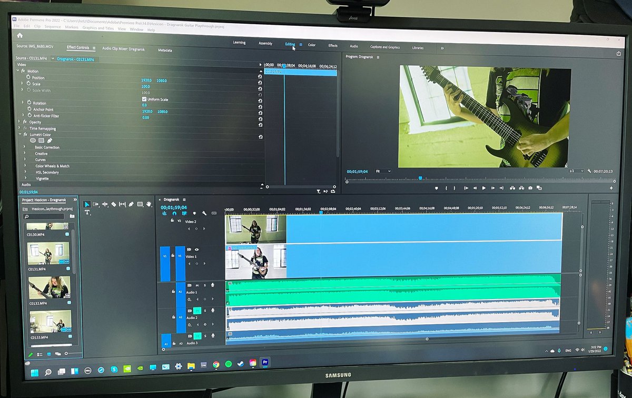Click the Program Monitor Lift button
632x398 pixels.
511,188
